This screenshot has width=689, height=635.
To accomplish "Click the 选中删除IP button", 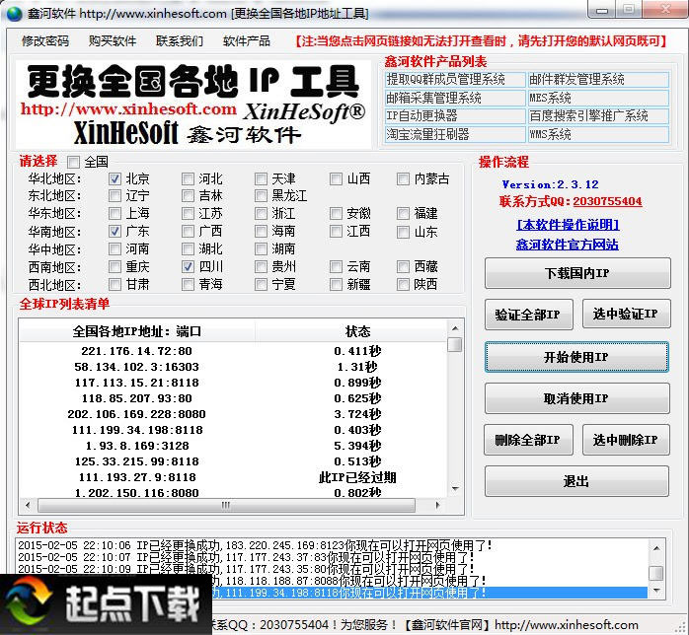I will (626, 440).
